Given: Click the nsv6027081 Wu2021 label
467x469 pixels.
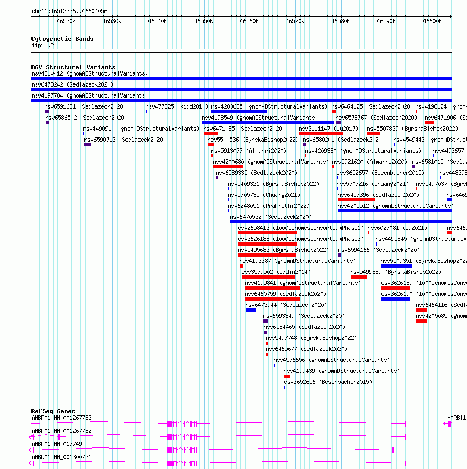Looking at the screenshot, I should pyautogui.click(x=397, y=228).
